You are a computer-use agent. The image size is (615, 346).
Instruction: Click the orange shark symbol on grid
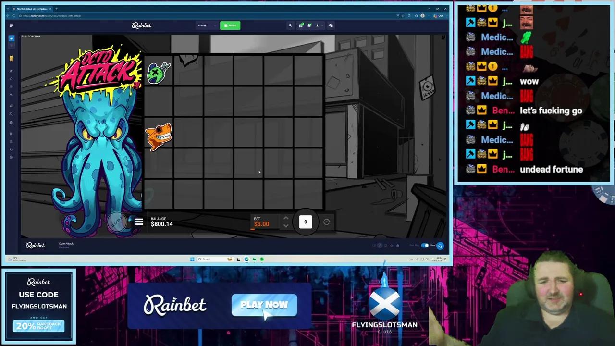coord(159,136)
